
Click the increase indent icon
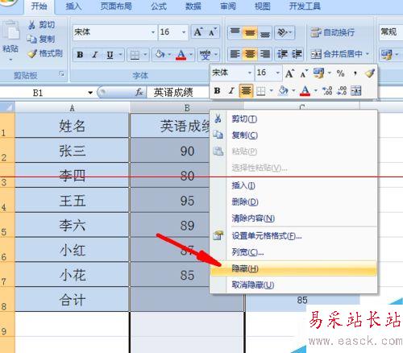pyautogui.click(x=297, y=54)
